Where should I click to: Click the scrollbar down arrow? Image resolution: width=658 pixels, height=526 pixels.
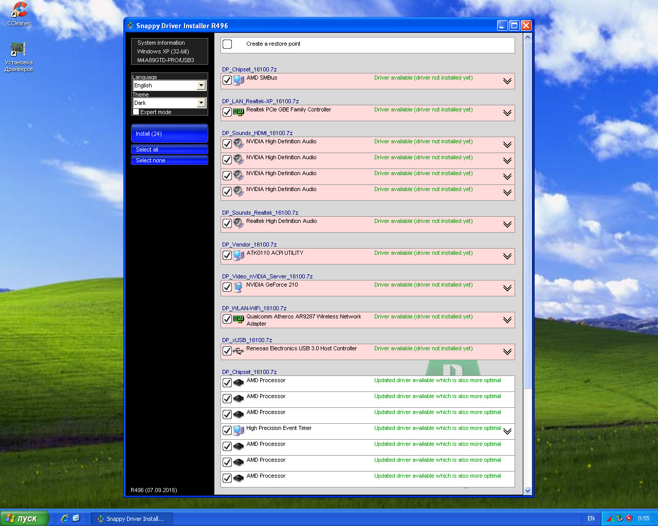(x=527, y=491)
